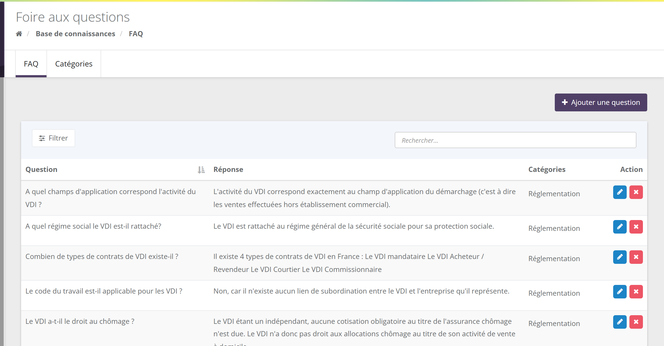This screenshot has width=664, height=346.
Task: Click the answer about régime général de la sécurité sociale
Action: pos(354,226)
